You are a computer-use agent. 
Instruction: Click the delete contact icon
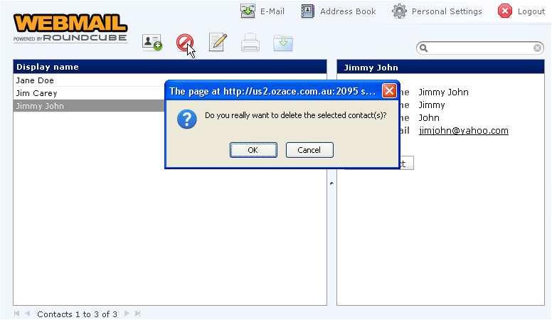184,43
